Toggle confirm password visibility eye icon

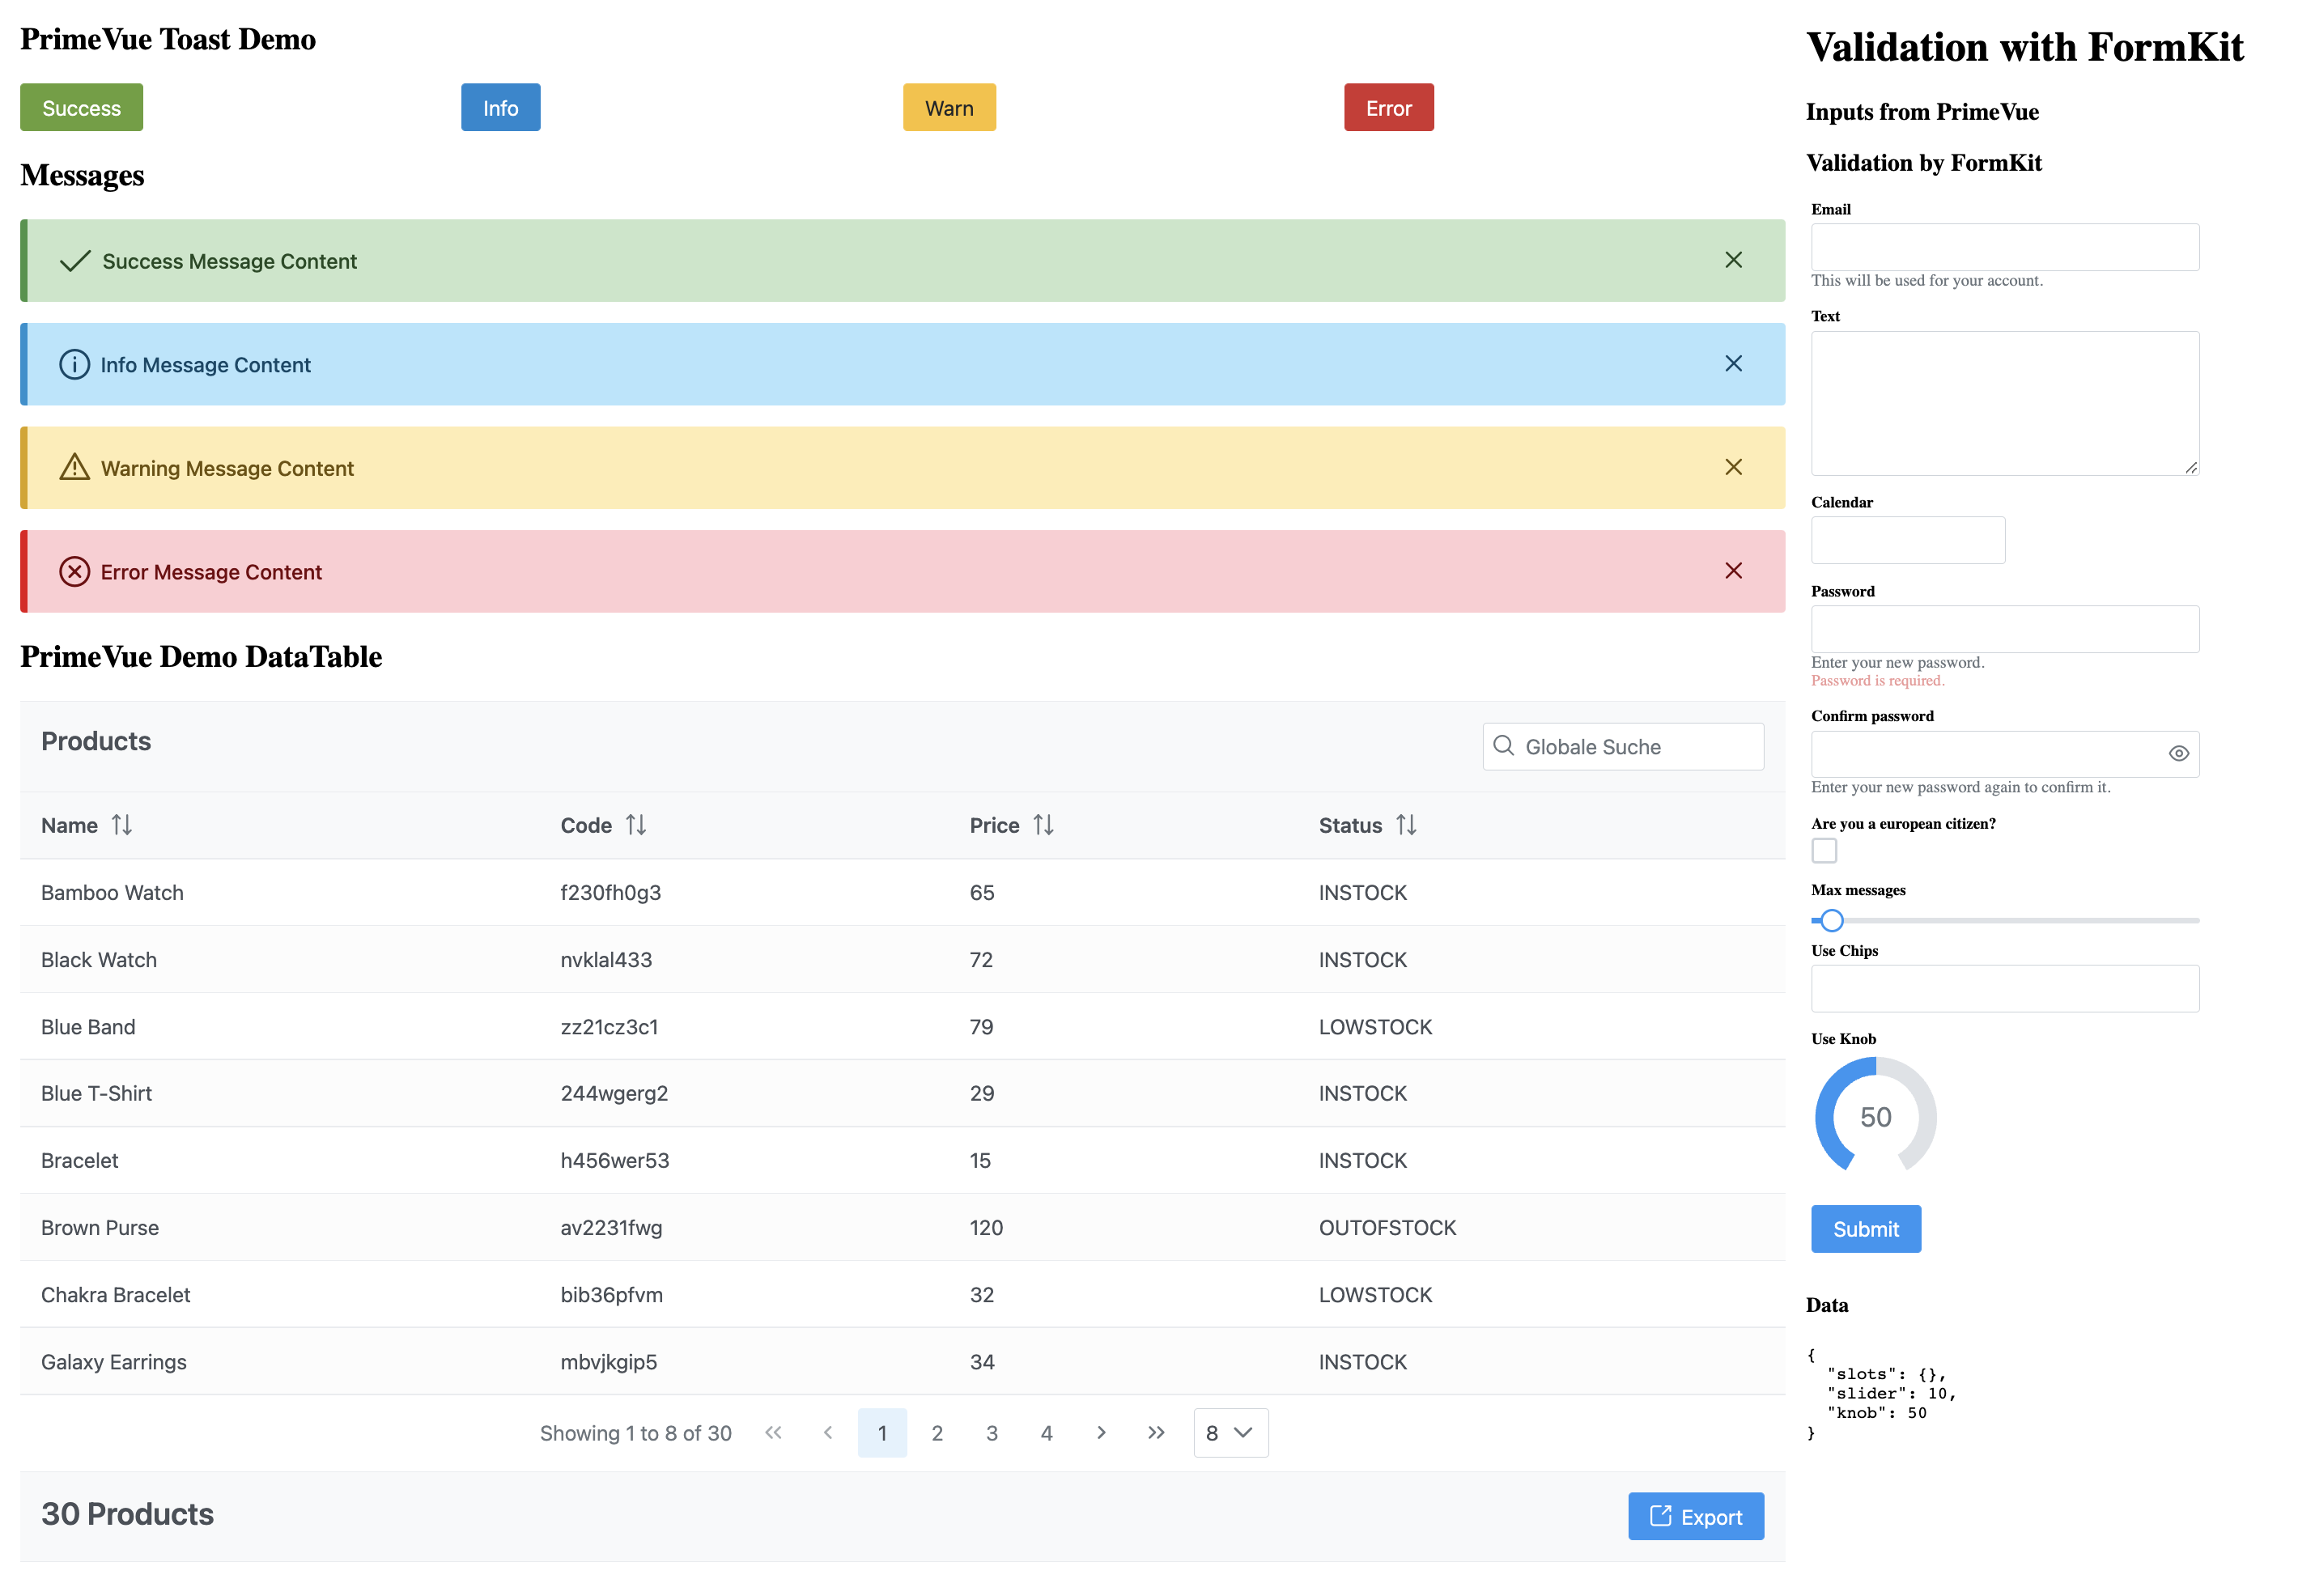pyautogui.click(x=2178, y=754)
